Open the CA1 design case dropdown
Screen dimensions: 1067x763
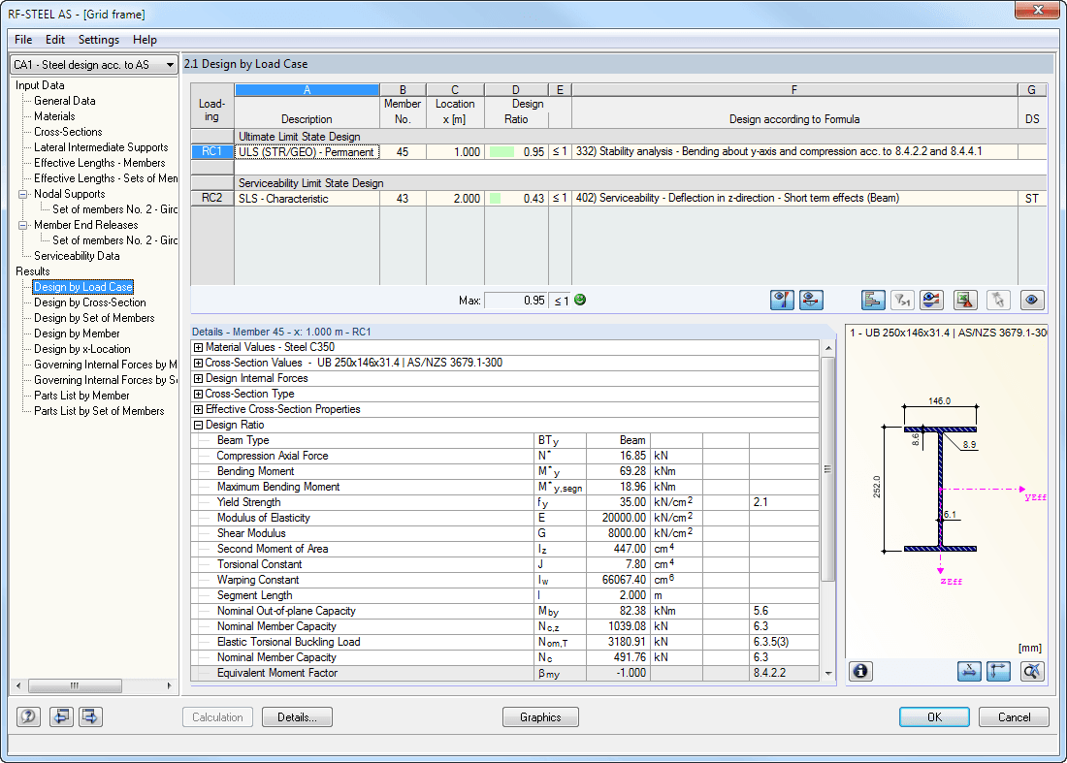pyautogui.click(x=94, y=65)
